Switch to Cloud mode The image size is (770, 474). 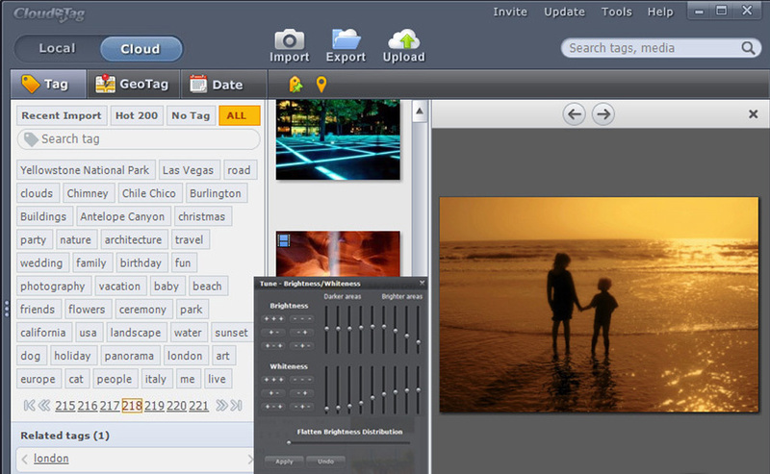tap(141, 49)
